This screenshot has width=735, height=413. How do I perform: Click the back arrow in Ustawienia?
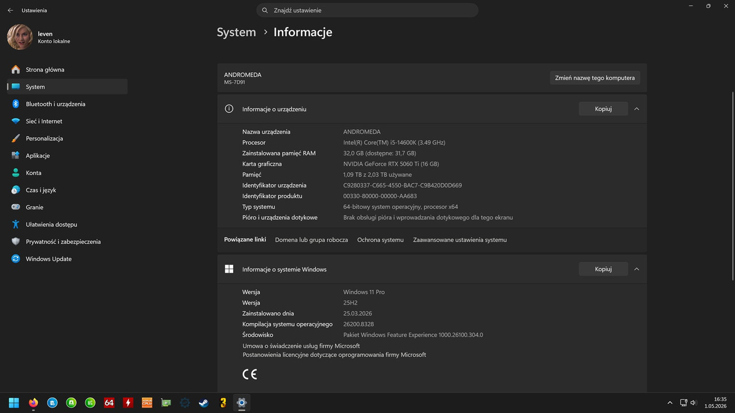[x=10, y=10]
